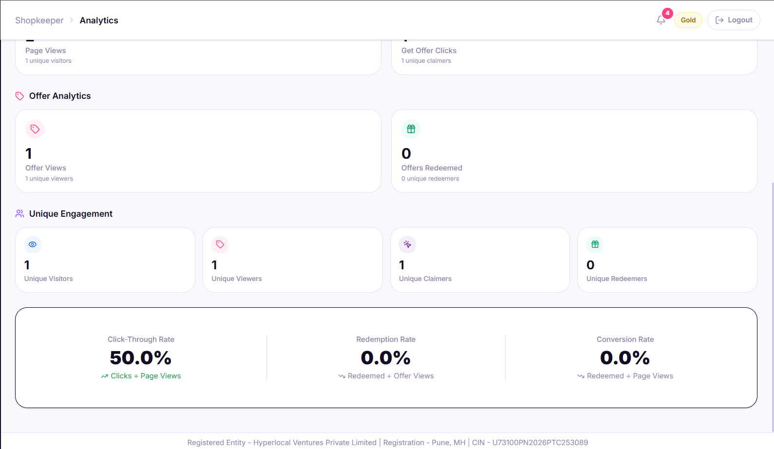Click the 0.0% value under Conversion Rate
Screen dimensions: 774x449
(x=625, y=358)
